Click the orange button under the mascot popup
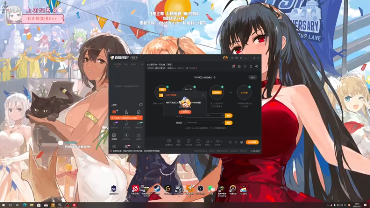The image size is (370, 208). 185,112
